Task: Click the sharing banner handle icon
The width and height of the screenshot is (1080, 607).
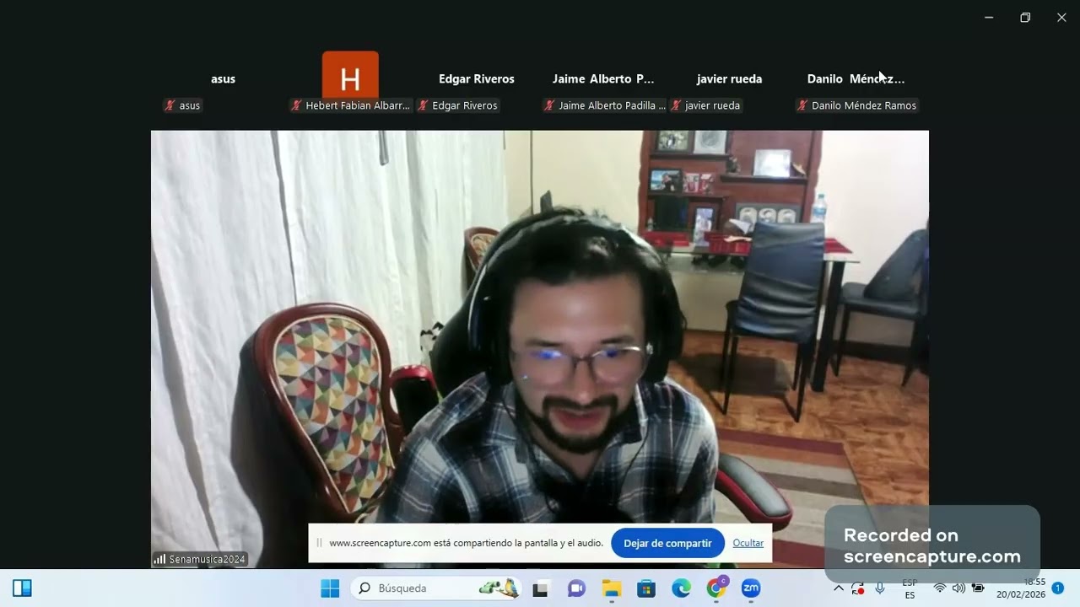Action: point(319,544)
